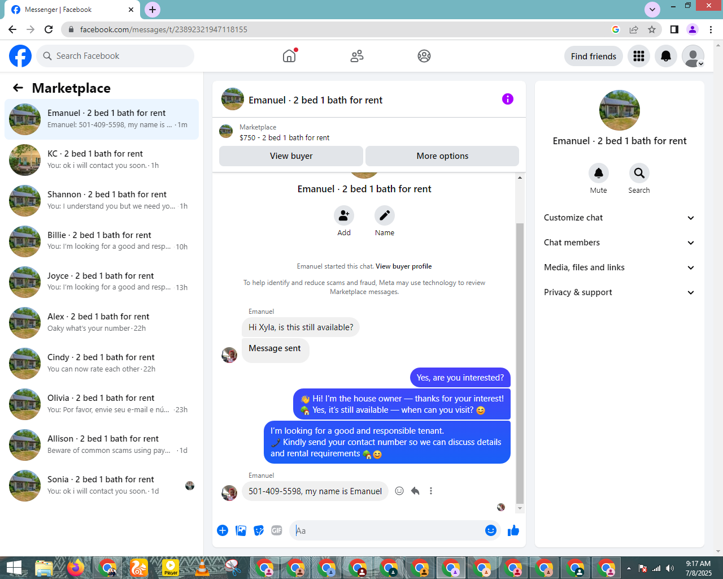Open the Olivia conversation
723x579 pixels.
point(102,404)
